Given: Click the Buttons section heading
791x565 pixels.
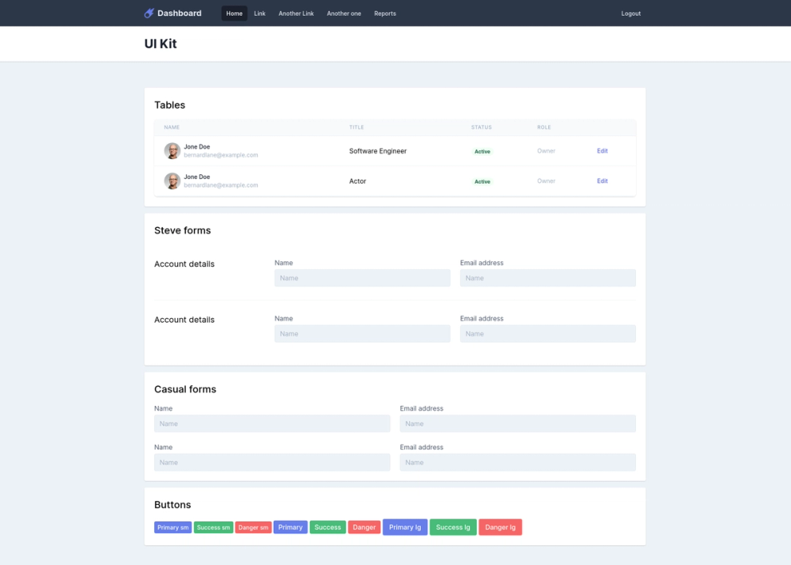Looking at the screenshot, I should [172, 505].
